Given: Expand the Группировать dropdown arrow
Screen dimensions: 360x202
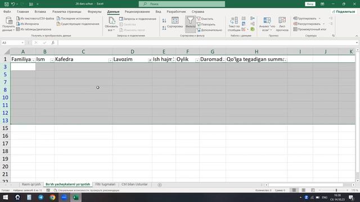Looking at the screenshot, I should point(319,19).
